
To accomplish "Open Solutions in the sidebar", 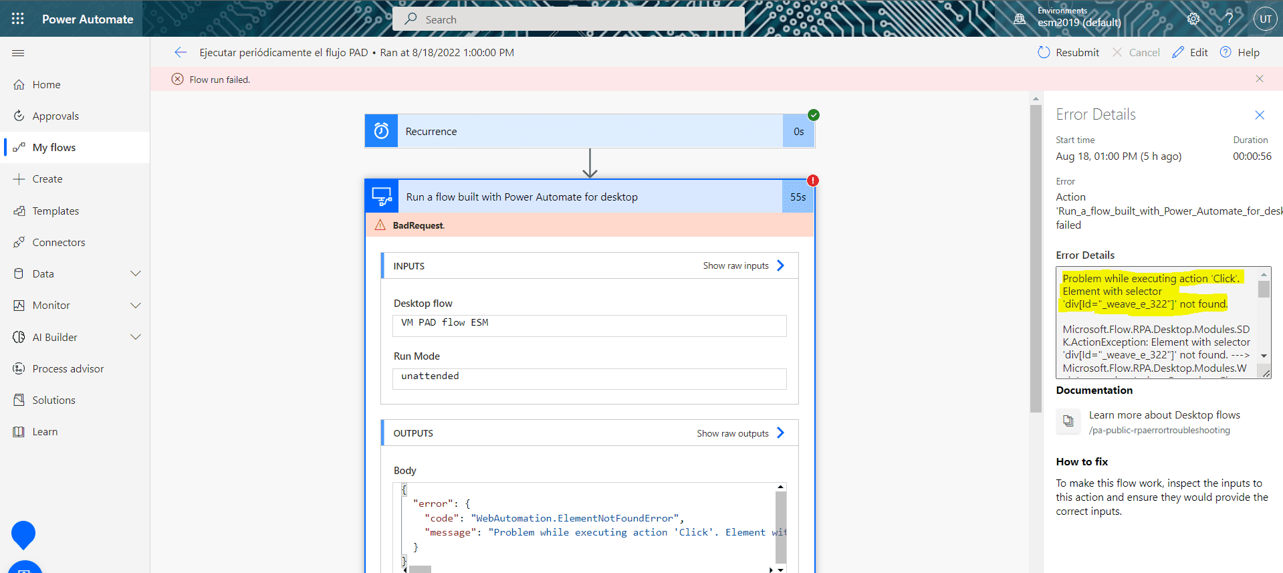I will click(75, 400).
